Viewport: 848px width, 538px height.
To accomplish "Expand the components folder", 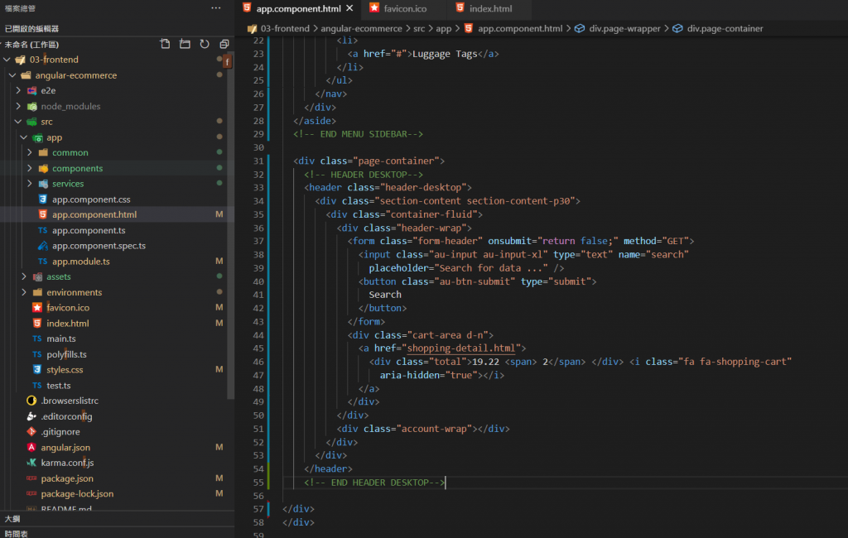I will pos(30,168).
